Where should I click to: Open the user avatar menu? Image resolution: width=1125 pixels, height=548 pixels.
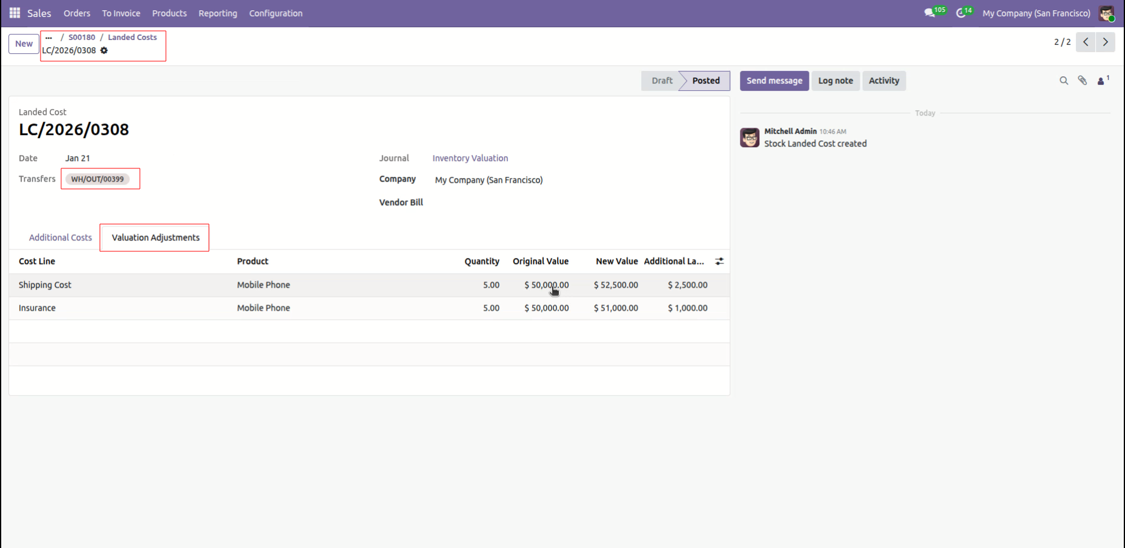pos(1106,13)
